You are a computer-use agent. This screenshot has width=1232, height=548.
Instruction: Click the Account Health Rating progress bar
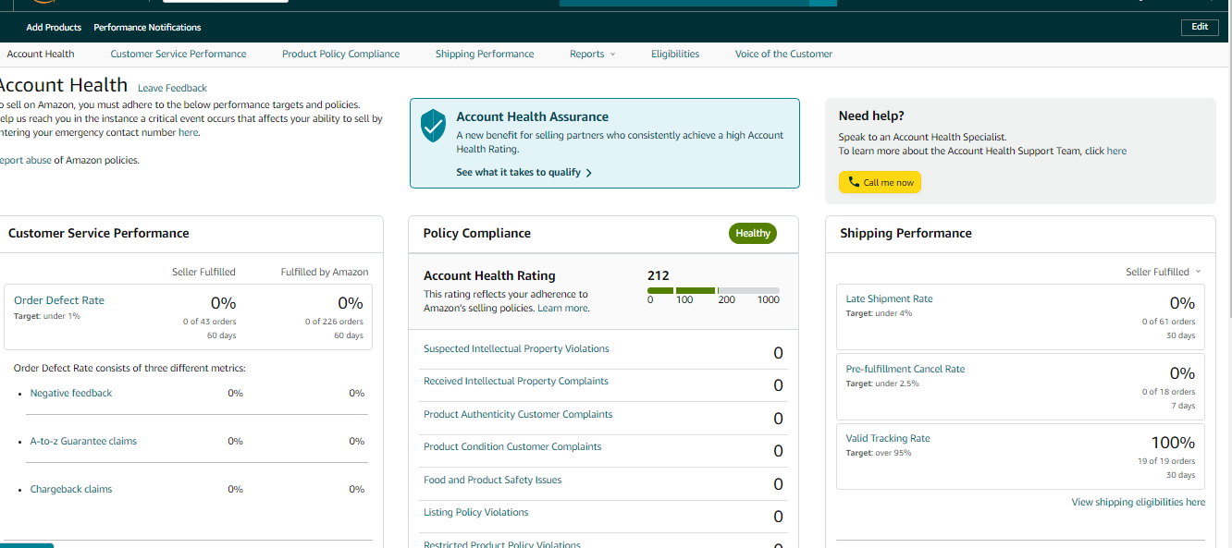click(x=713, y=290)
